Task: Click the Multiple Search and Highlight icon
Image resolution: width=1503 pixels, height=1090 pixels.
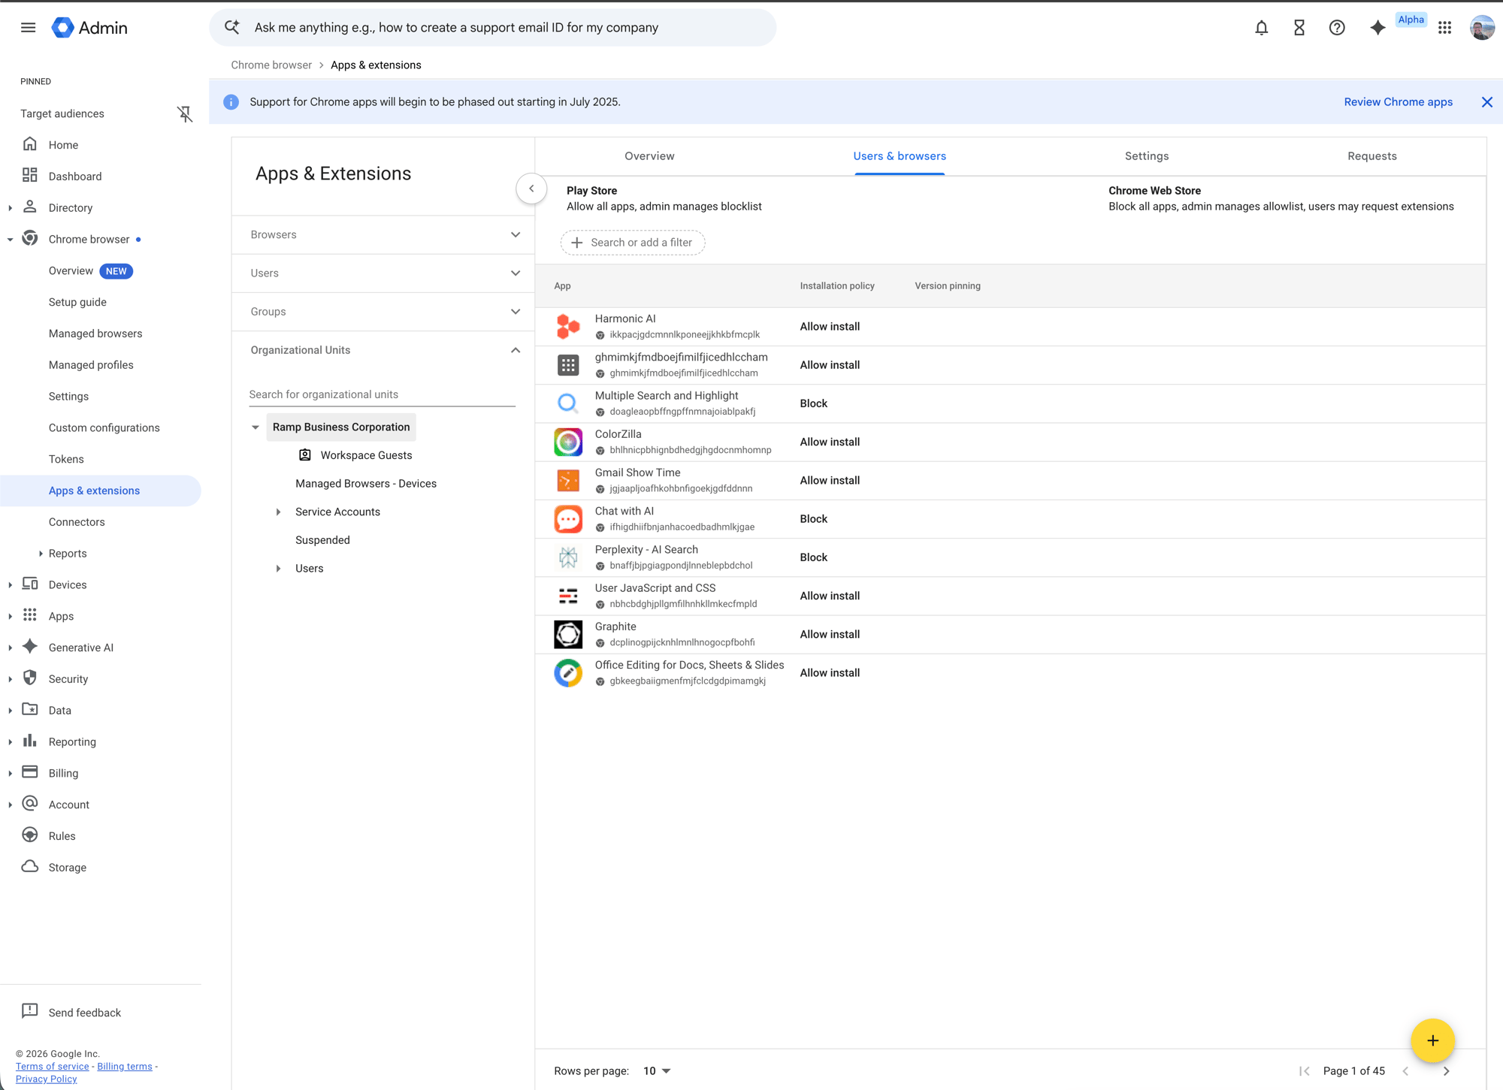Action: click(568, 403)
